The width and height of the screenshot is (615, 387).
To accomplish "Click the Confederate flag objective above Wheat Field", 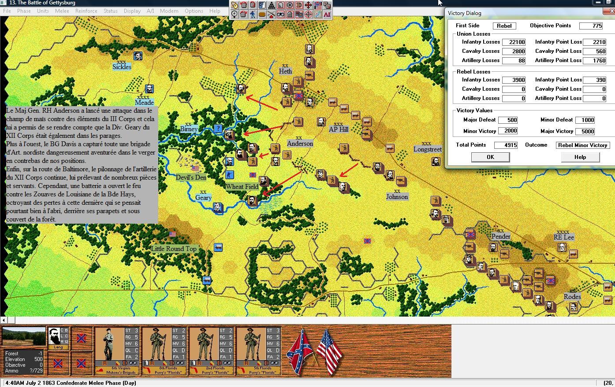I will point(253,175).
